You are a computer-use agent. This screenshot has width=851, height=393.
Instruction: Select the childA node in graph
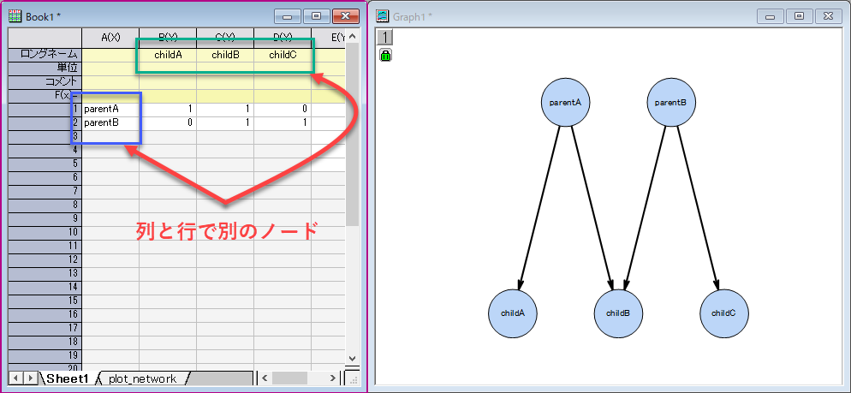click(512, 313)
